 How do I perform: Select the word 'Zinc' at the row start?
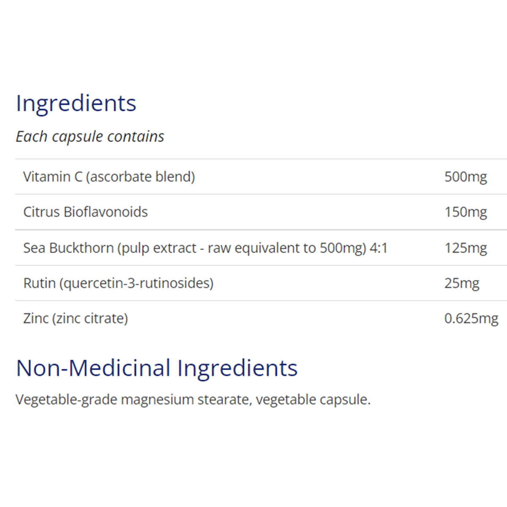tap(36, 318)
